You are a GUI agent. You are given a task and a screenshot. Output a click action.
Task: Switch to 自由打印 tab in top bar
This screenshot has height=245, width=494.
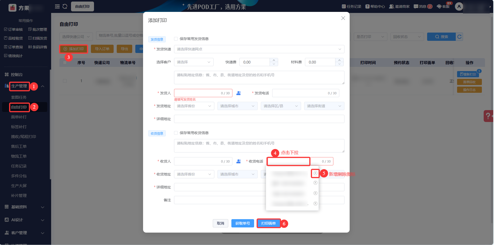click(x=82, y=6)
